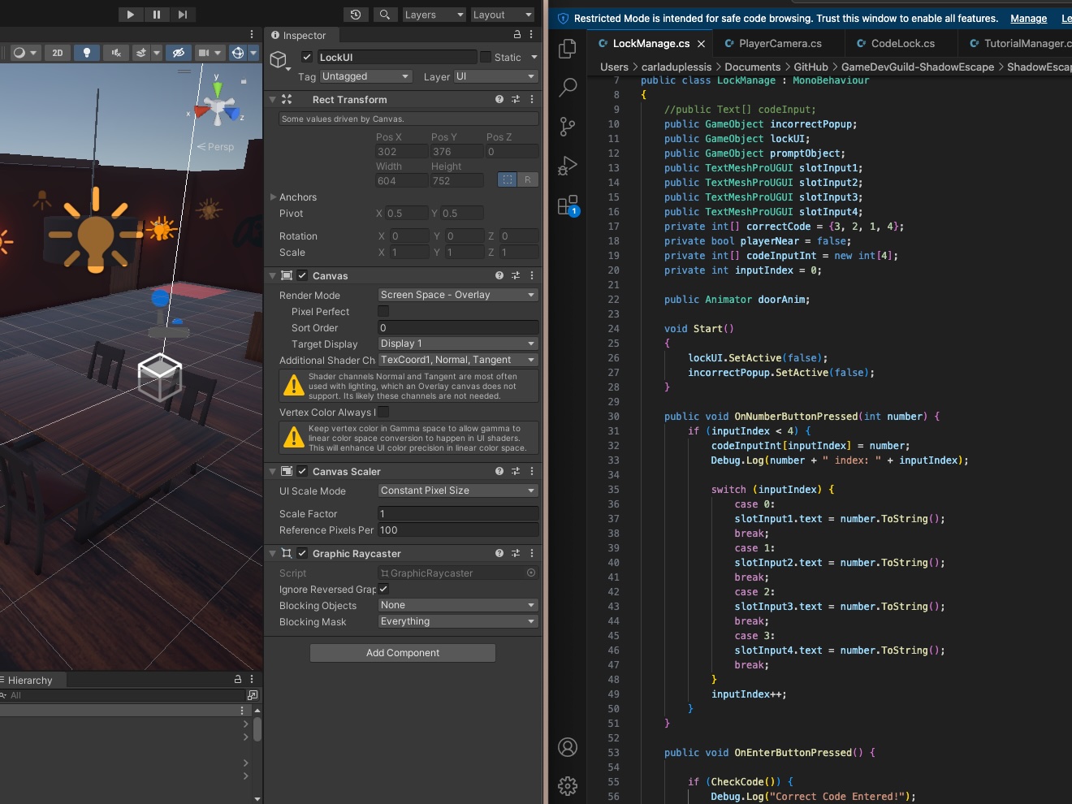Open the UI Scale Mode dropdown
The height and width of the screenshot is (804, 1072).
pos(458,491)
